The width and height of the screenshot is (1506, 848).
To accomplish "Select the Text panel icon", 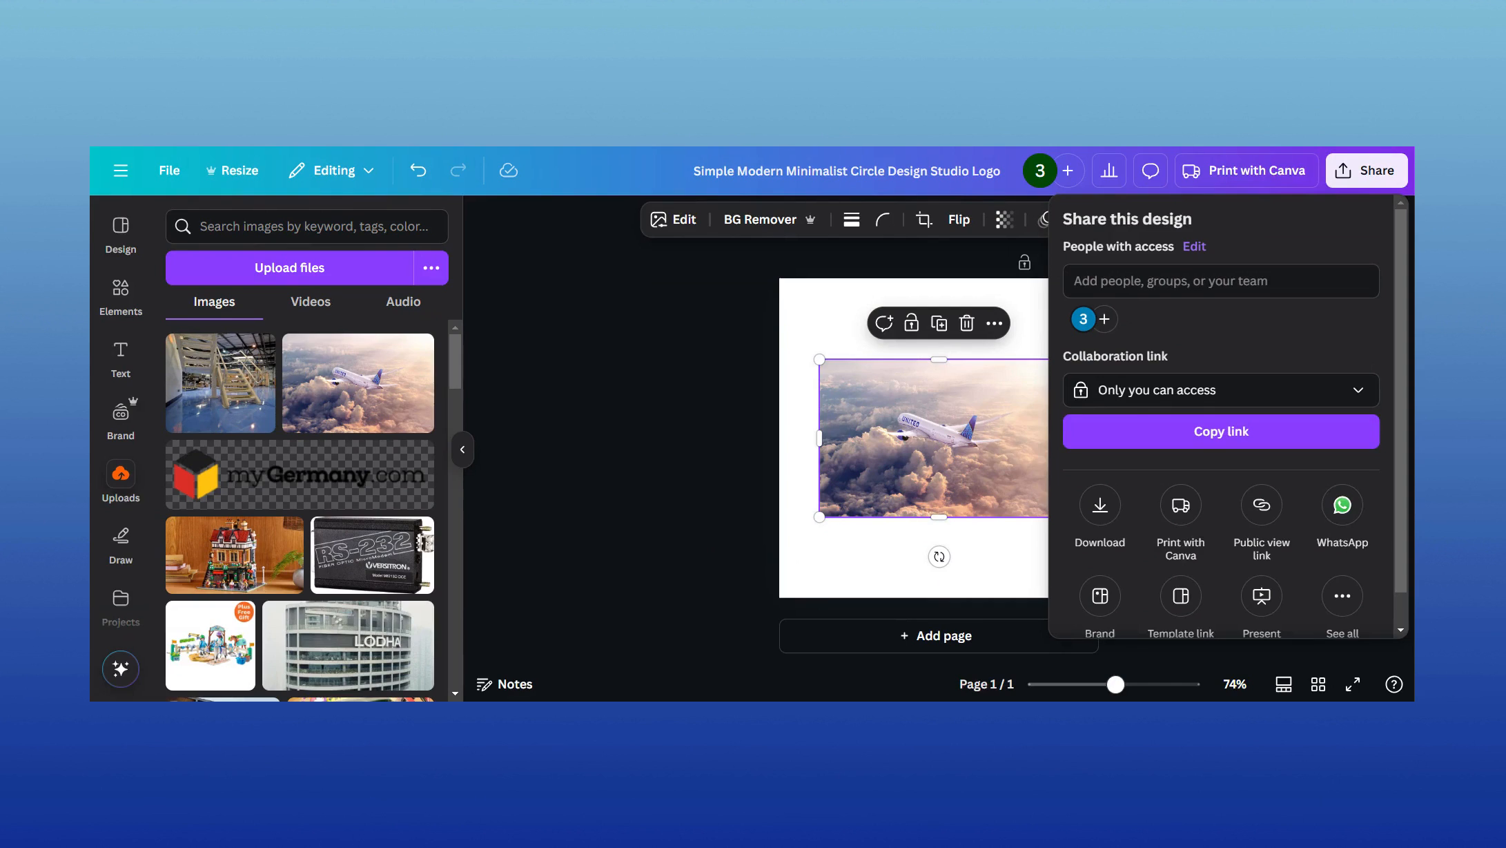I will click(x=120, y=357).
